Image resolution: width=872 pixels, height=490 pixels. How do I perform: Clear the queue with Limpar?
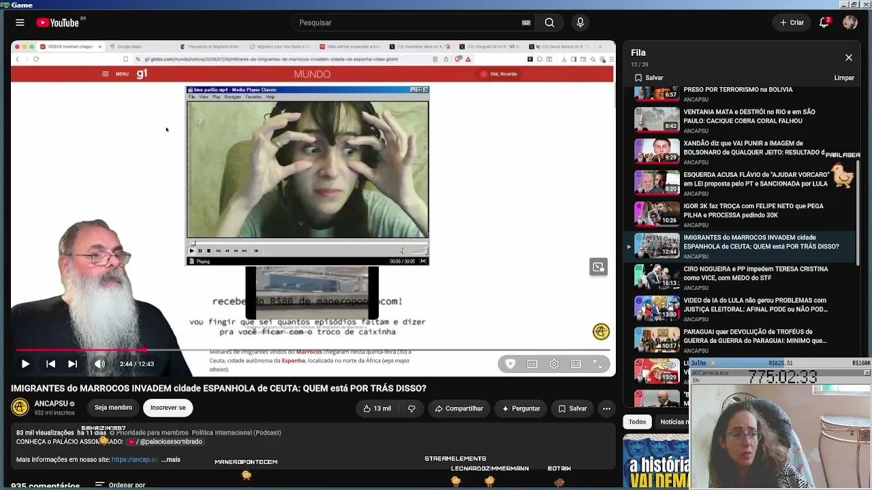(x=844, y=78)
